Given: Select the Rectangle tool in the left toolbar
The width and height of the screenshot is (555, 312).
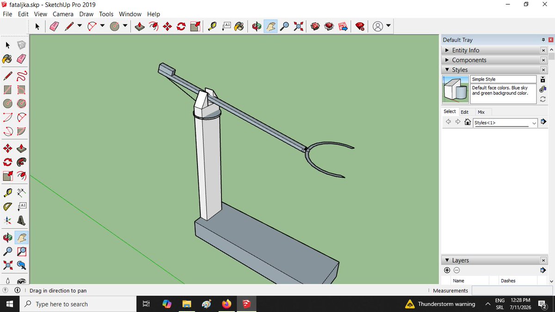Looking at the screenshot, I should click(x=8, y=90).
